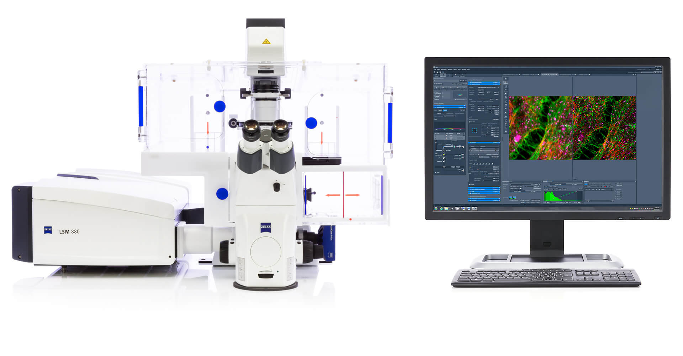Toggle the second channel button in Dimensions
The height and width of the screenshot is (356, 683).
(x=514, y=198)
